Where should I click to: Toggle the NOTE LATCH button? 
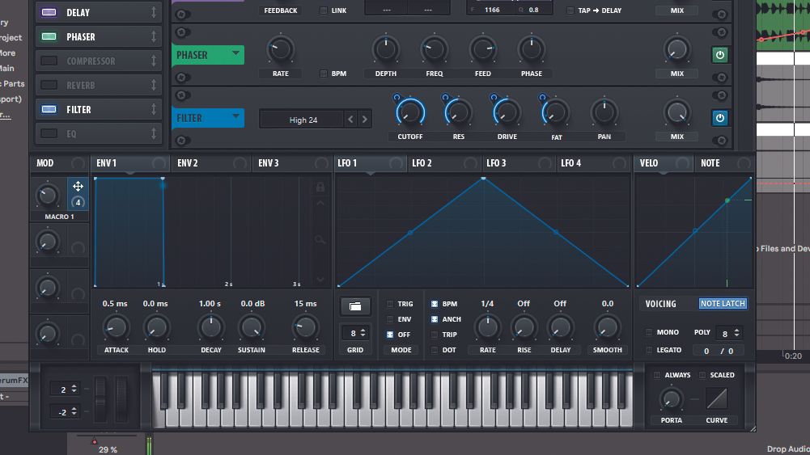click(x=723, y=303)
